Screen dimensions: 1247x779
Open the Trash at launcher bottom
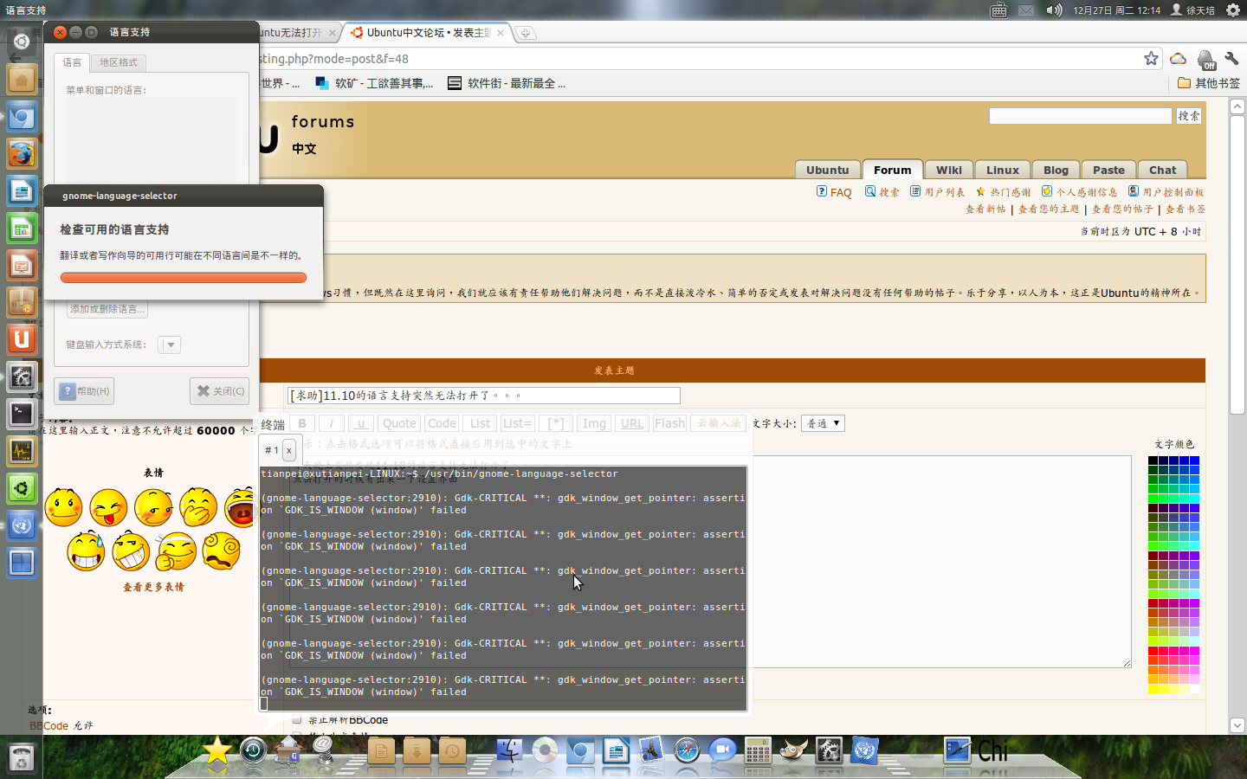22,758
